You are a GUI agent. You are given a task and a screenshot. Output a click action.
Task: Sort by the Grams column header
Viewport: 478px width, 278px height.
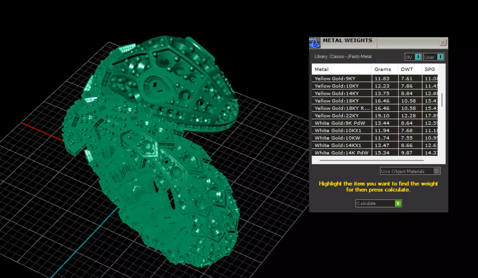[385, 69]
